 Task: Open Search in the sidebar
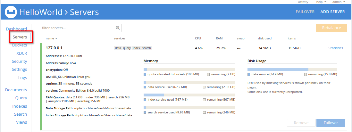(21, 114)
